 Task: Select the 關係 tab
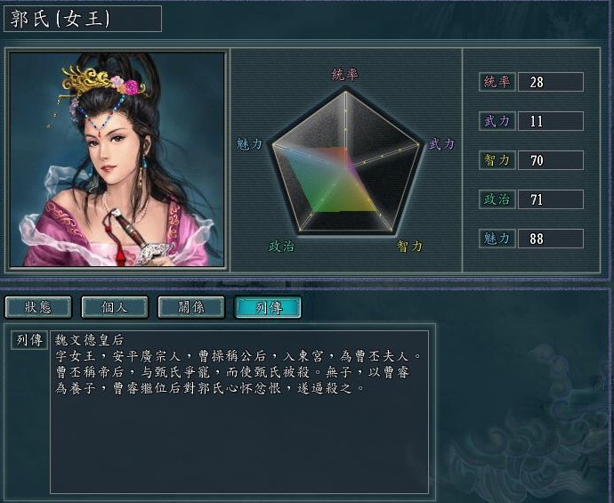tap(191, 307)
